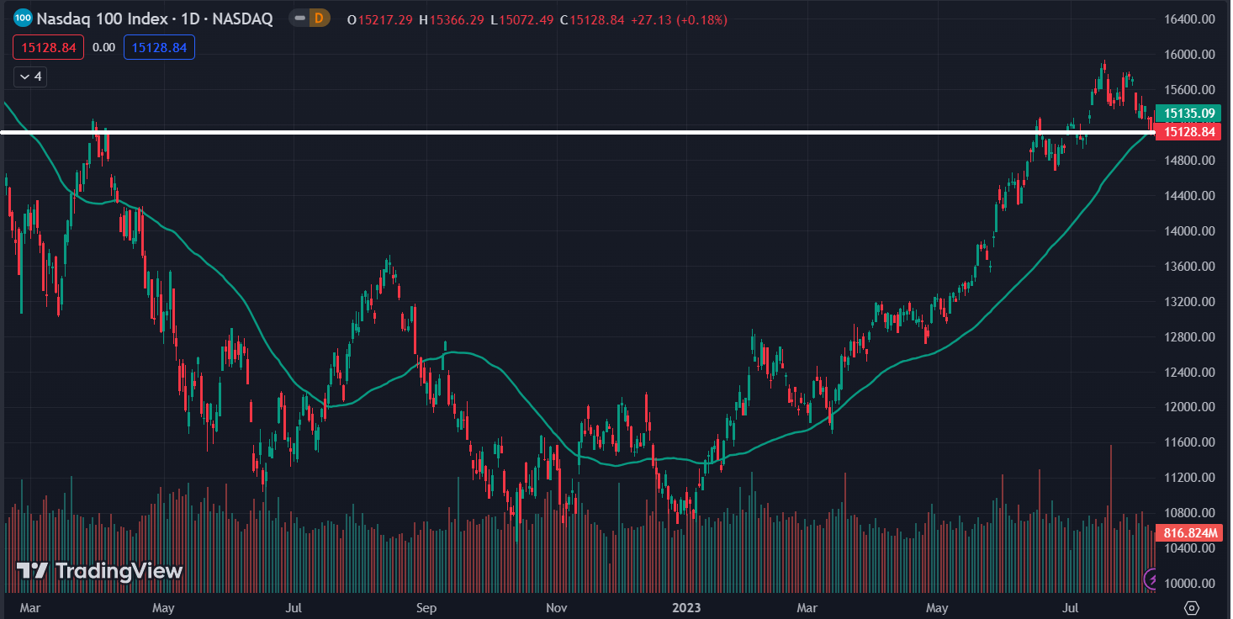This screenshot has height=619, width=1233.
Task: Click the 12000.00 price scale label
Action: (x=1191, y=407)
